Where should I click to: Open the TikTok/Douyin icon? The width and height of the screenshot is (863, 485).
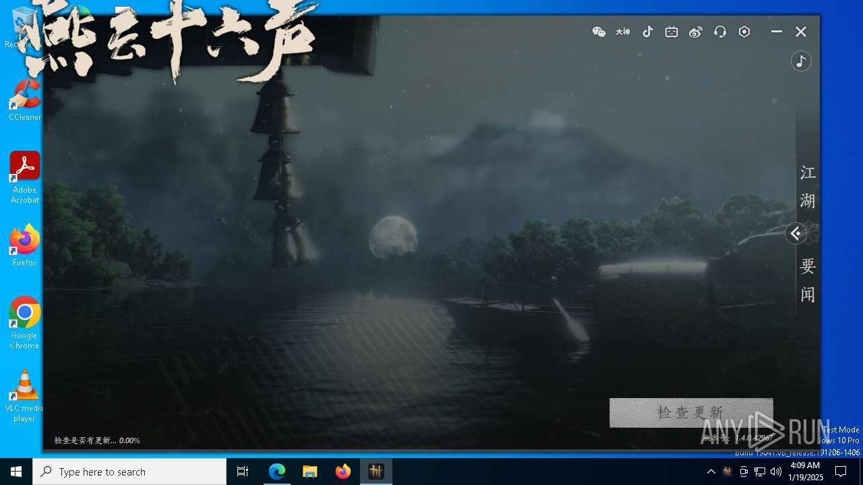(x=647, y=32)
